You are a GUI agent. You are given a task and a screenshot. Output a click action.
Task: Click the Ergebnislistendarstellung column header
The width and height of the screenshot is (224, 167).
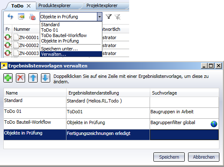click(x=108, y=93)
